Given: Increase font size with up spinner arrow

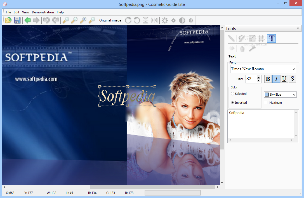Looking at the screenshot, I should [x=258, y=77].
